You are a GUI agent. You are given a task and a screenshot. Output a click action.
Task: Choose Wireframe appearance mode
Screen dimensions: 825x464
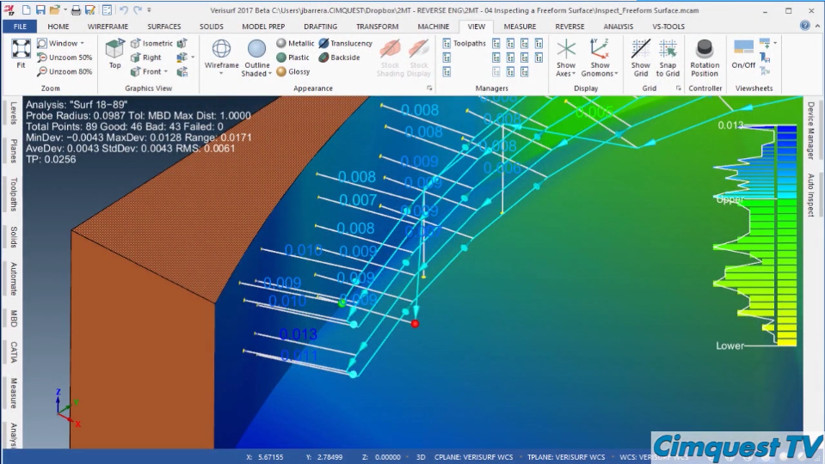coord(221,53)
